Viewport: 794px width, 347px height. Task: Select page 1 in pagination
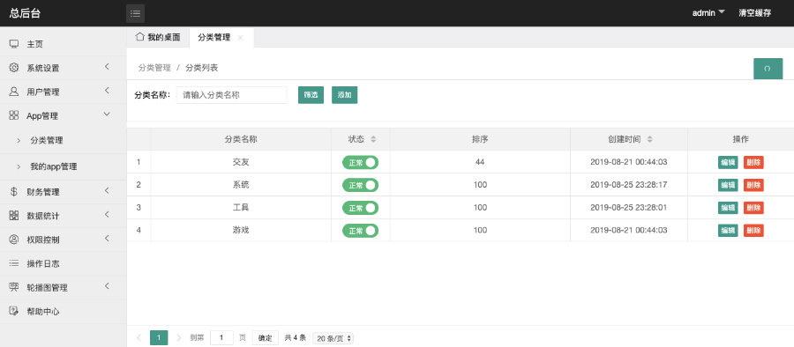159,337
